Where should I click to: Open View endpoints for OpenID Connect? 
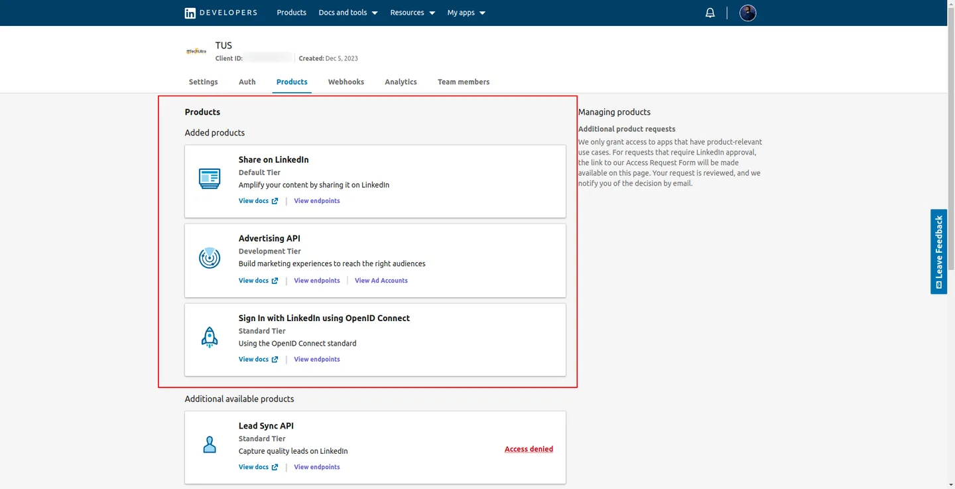pos(317,360)
